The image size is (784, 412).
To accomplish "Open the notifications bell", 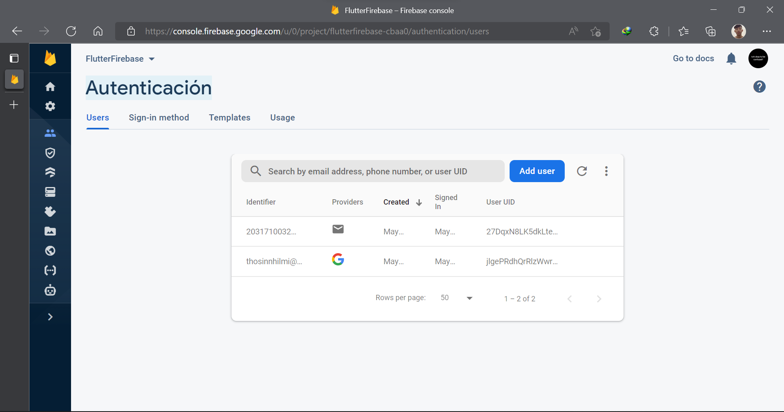I will pyautogui.click(x=731, y=58).
